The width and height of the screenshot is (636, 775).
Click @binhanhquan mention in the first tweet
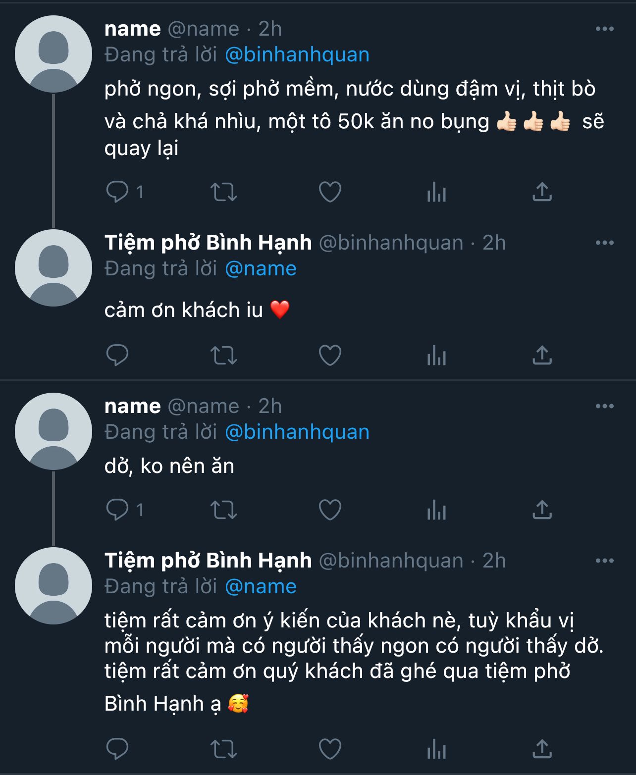coord(297,55)
